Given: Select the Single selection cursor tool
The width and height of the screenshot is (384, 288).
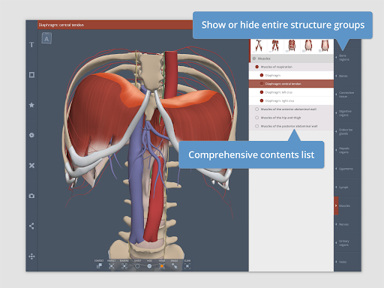Looking at the screenshot, I should [x=175, y=266].
